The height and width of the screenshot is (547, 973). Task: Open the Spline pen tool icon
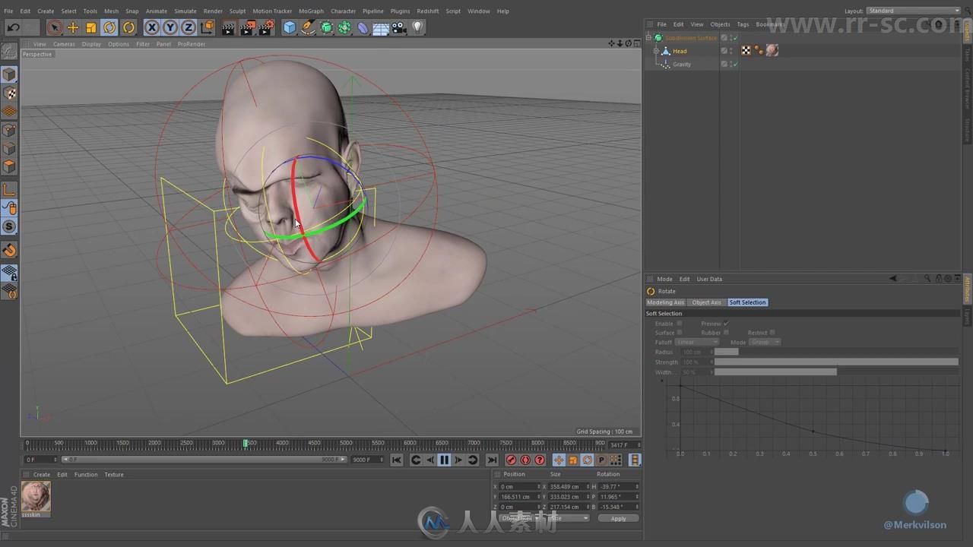[x=308, y=28]
